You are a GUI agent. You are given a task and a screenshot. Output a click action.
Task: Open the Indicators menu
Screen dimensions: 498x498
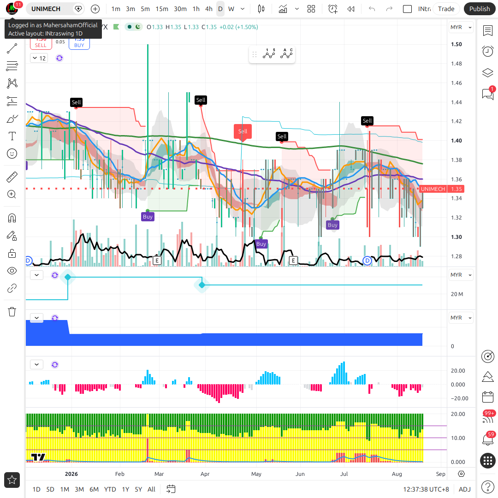(283, 9)
